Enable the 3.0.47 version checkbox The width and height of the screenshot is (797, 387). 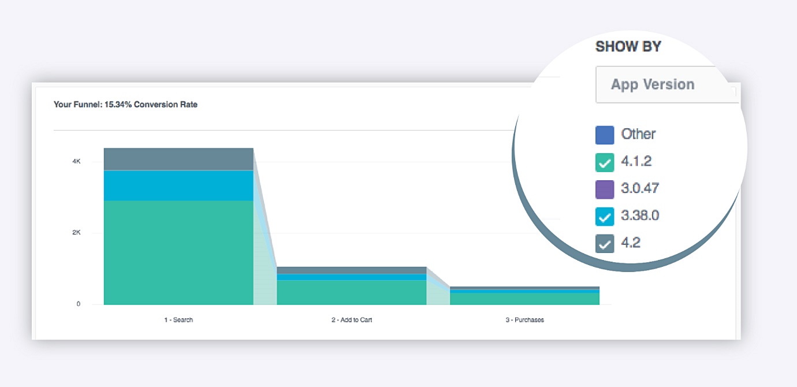point(605,189)
